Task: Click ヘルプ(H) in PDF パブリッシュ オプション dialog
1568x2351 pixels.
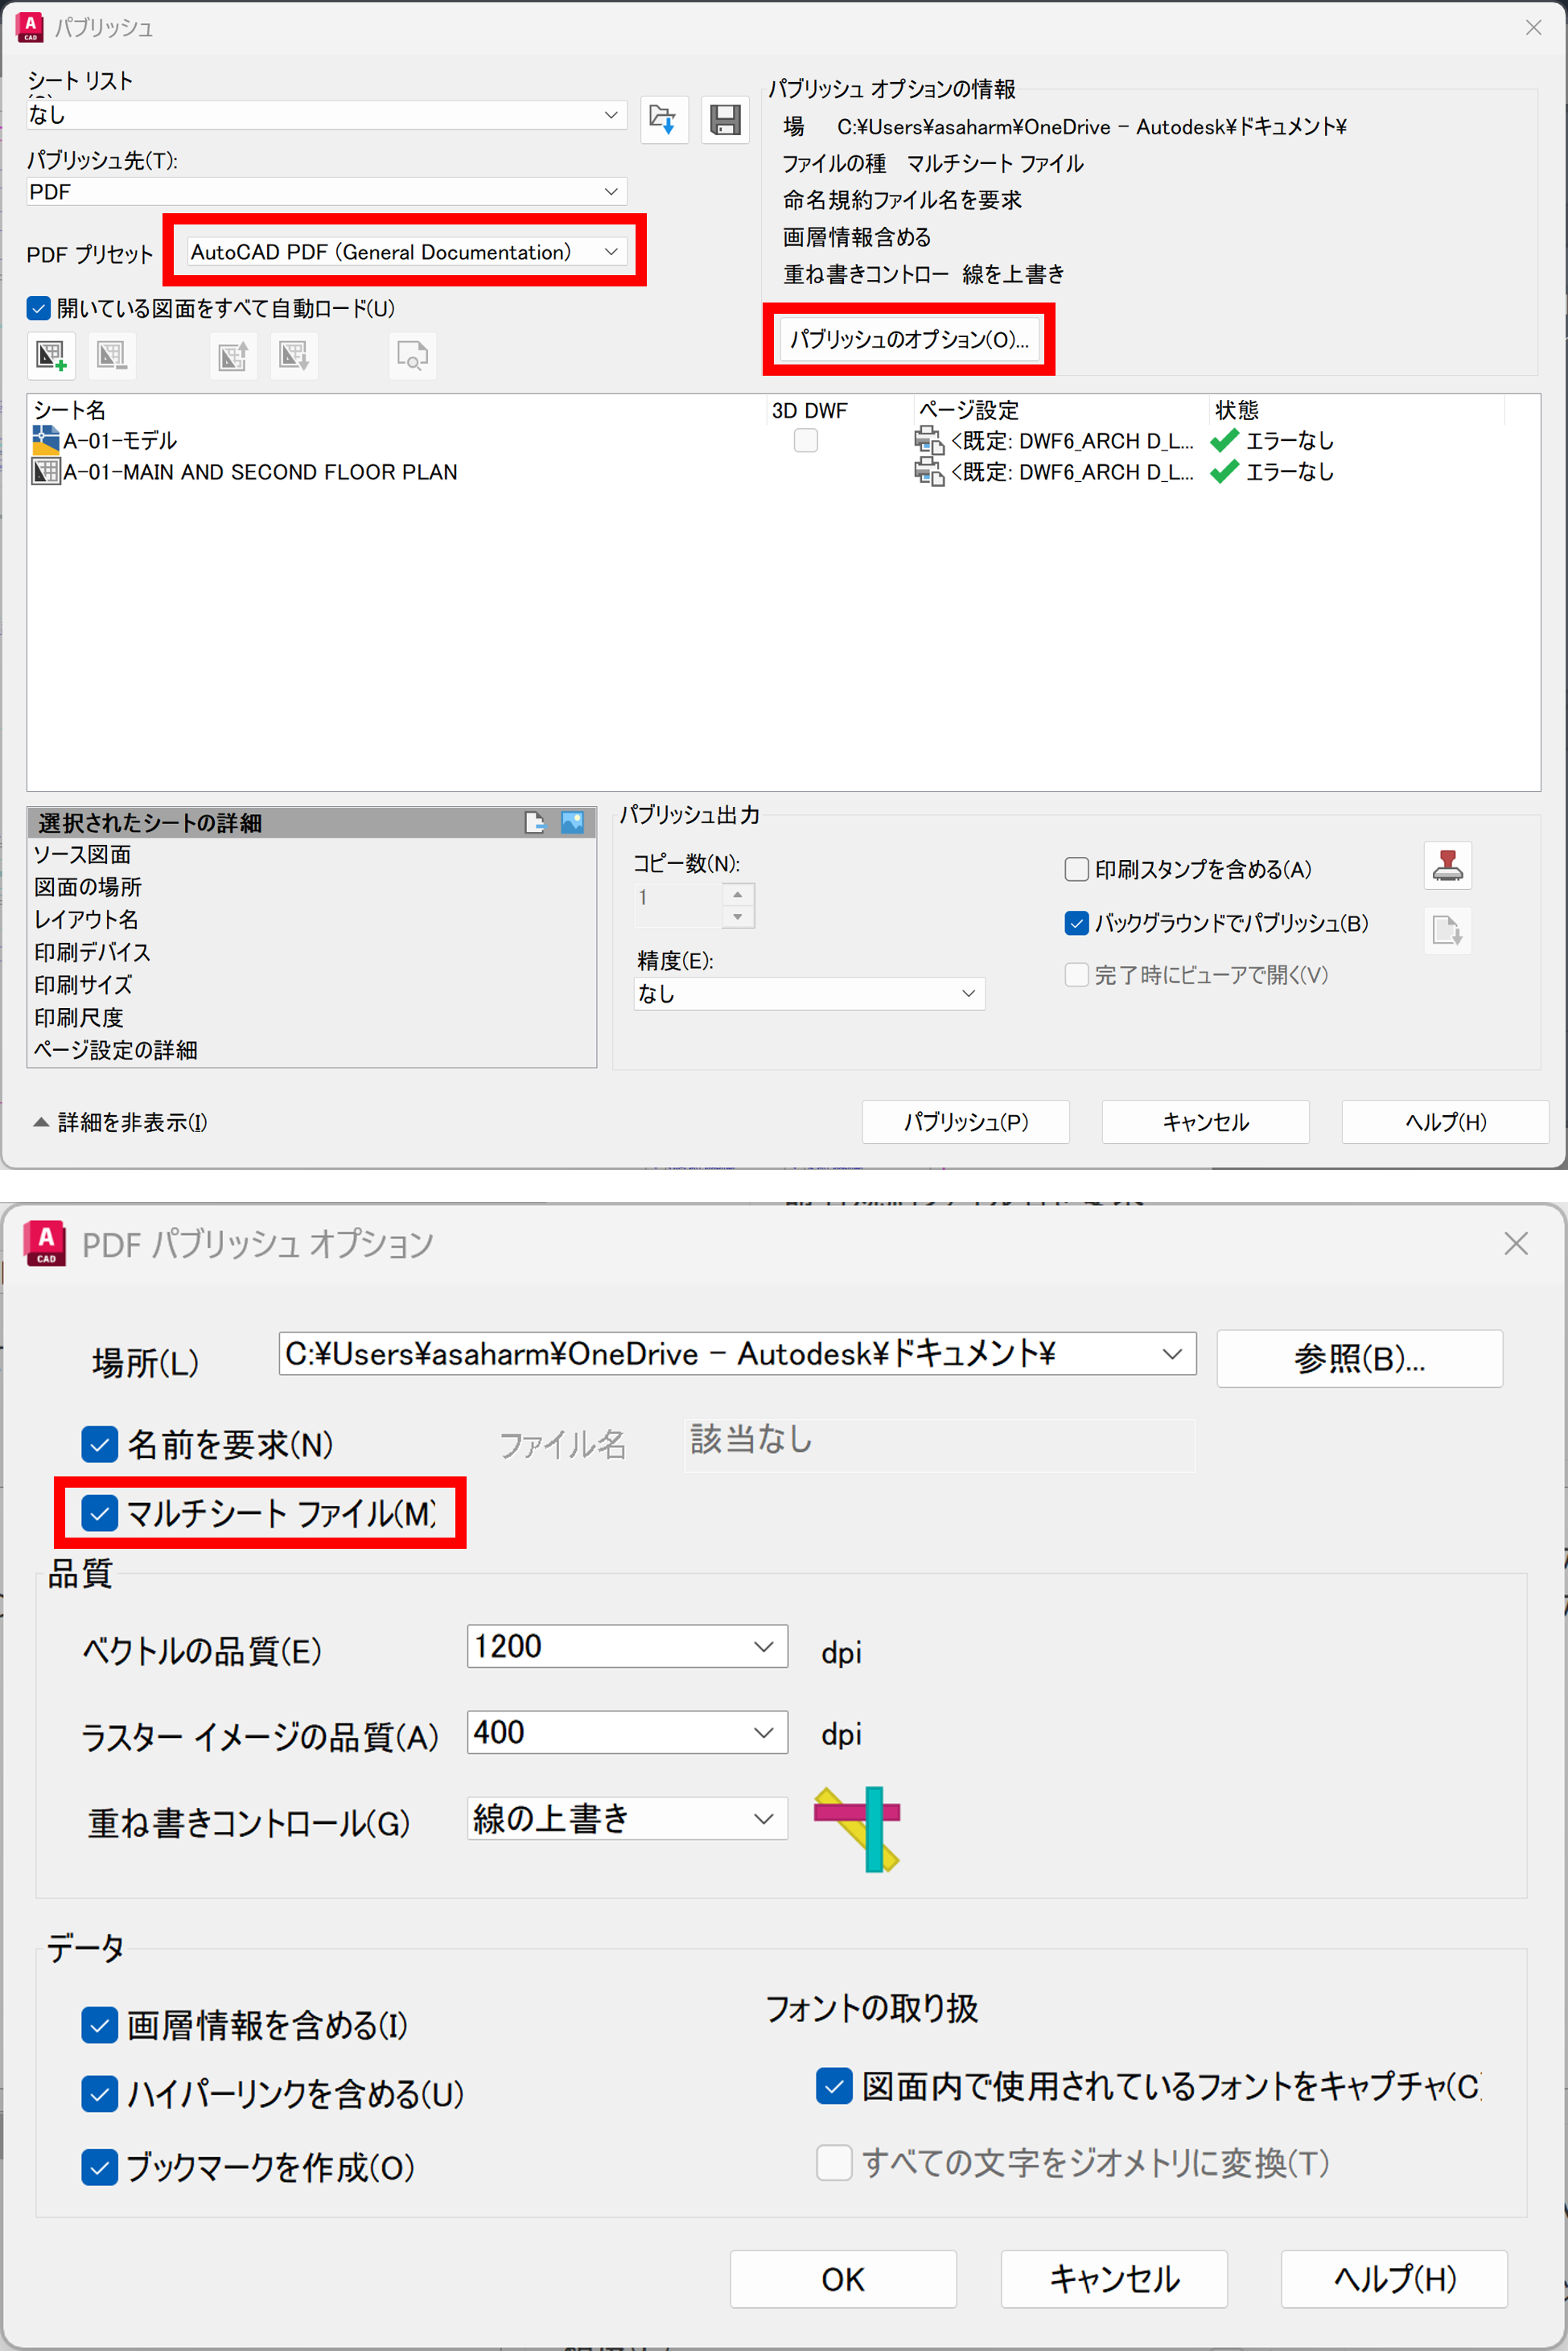Action: click(1394, 2279)
